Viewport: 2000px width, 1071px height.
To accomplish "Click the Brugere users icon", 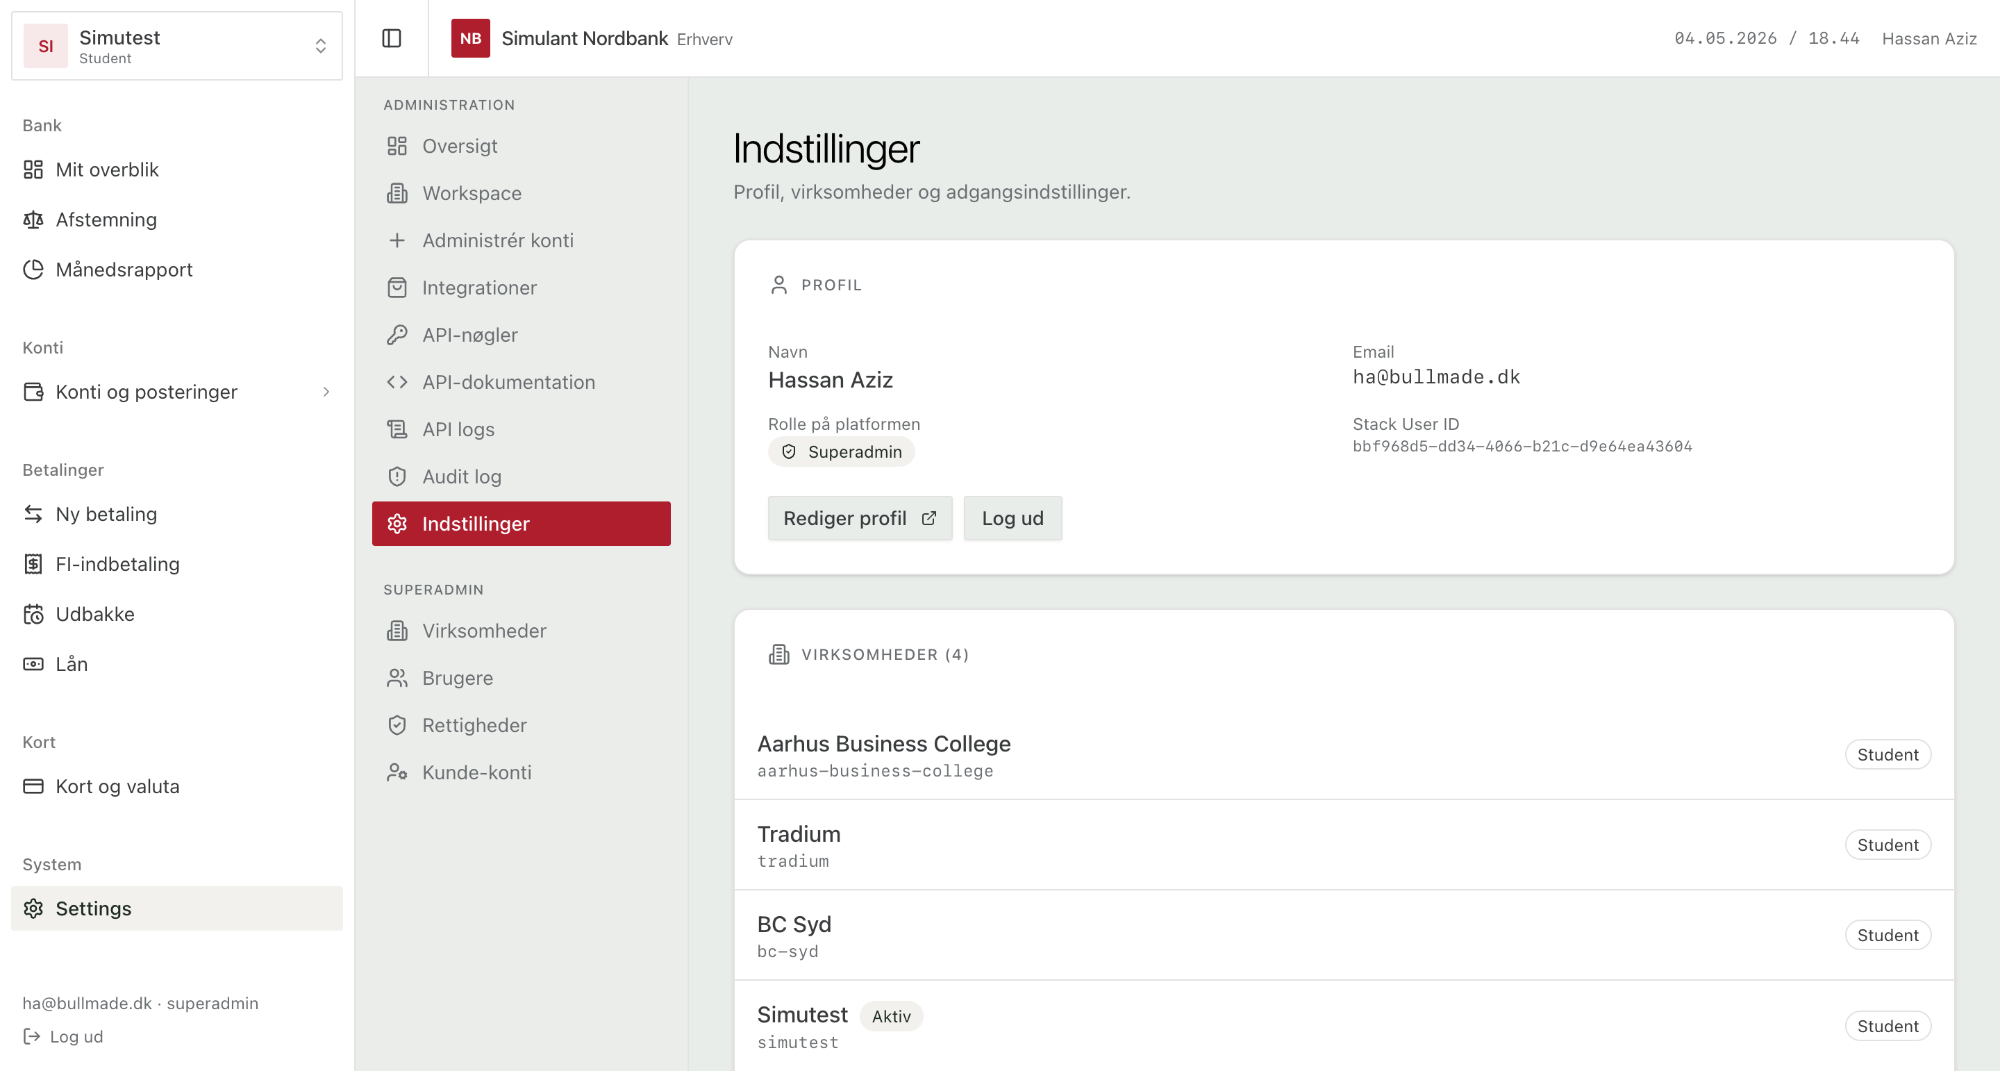I will point(397,678).
